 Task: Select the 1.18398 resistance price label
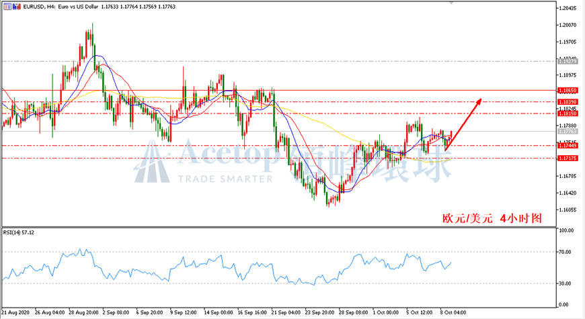568,102
